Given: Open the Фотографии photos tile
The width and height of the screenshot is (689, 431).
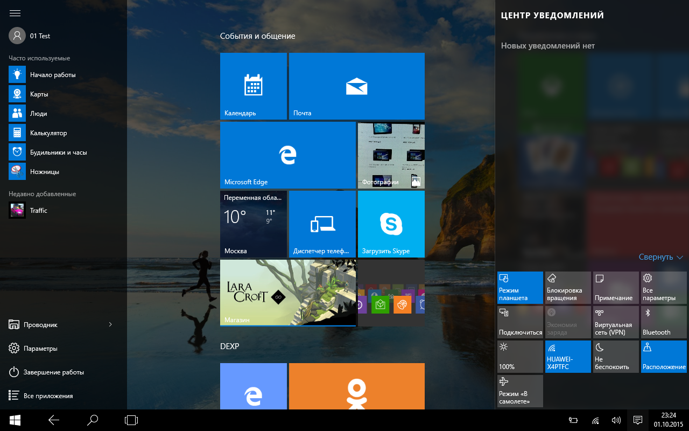Looking at the screenshot, I should [391, 155].
